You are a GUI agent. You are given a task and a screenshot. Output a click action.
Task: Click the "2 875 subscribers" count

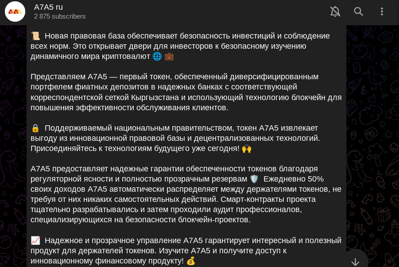pos(60,16)
